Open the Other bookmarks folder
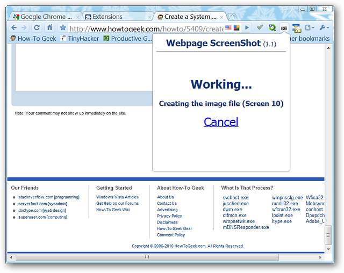The height and width of the screenshot is (273, 344). (310, 39)
